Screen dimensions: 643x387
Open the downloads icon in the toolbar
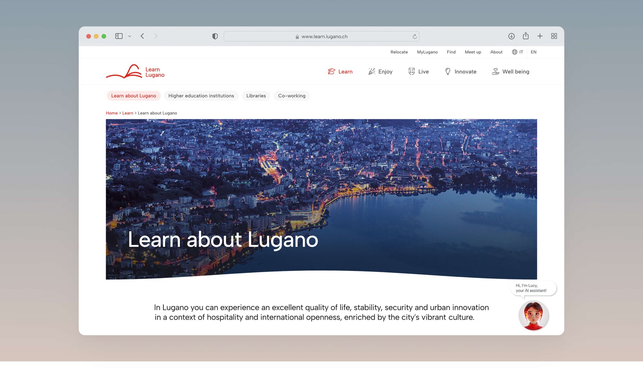511,36
